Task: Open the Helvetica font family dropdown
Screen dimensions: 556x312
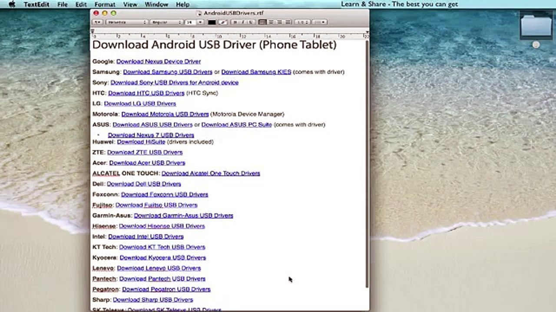Action: [127, 22]
